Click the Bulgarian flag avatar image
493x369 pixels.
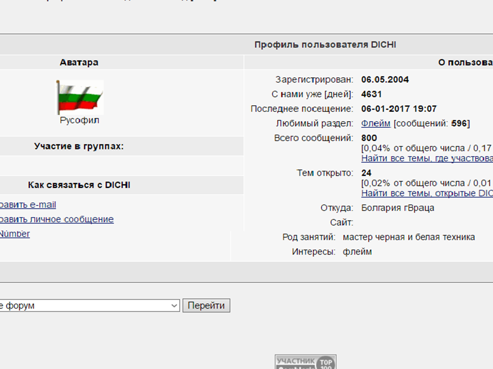tap(80, 97)
